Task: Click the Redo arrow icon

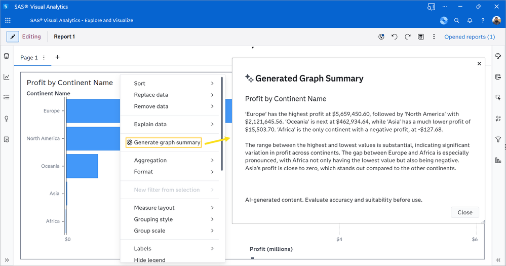Action: (408, 37)
